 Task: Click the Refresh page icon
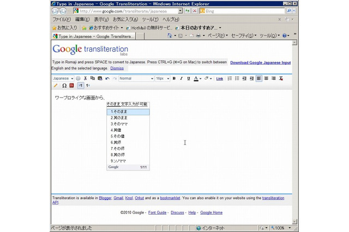[x=188, y=11]
